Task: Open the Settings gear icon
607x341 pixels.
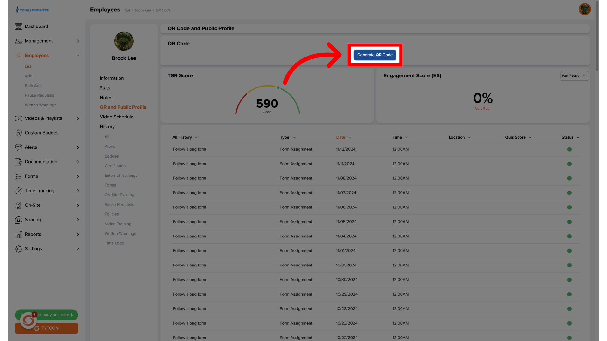Action: click(x=19, y=249)
